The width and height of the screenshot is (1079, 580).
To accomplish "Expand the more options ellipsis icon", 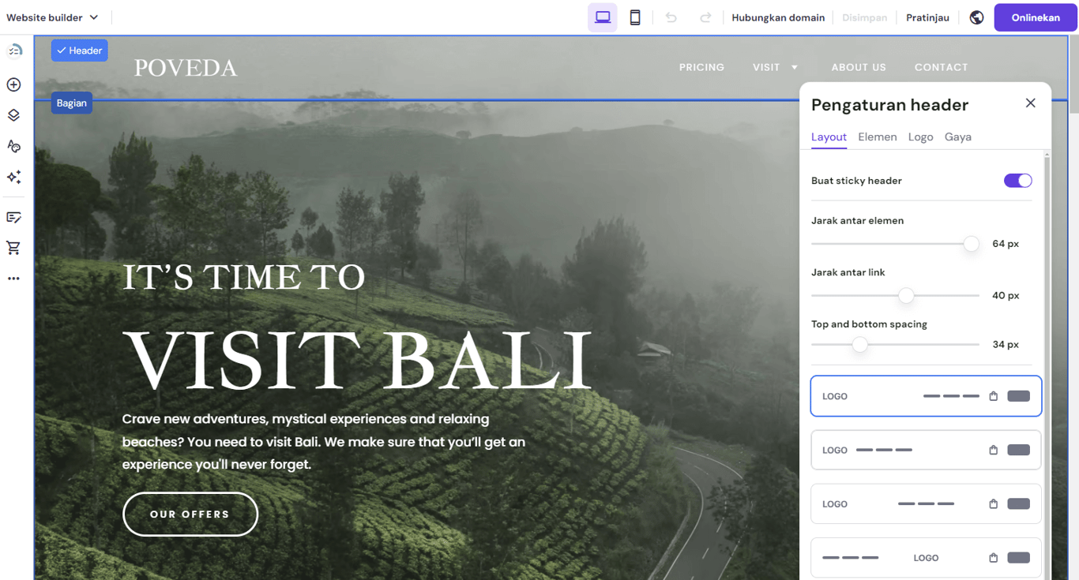I will (x=13, y=278).
